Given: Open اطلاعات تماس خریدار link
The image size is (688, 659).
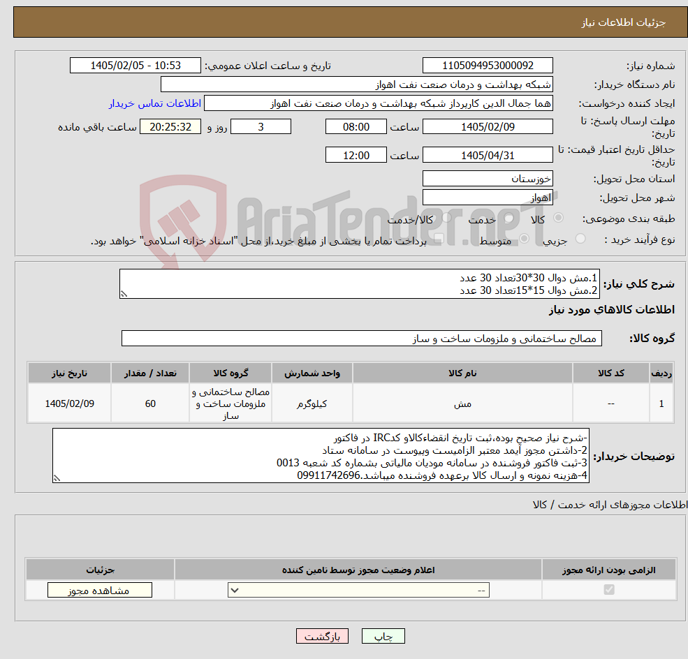Looking at the screenshot, I should click(155, 103).
